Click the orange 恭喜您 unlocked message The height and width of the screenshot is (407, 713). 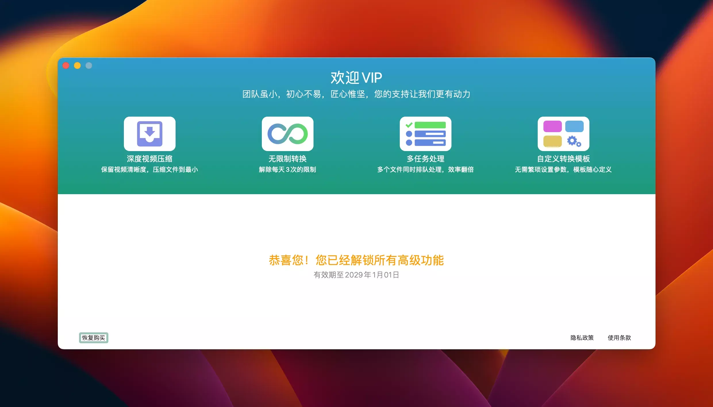pos(356,260)
